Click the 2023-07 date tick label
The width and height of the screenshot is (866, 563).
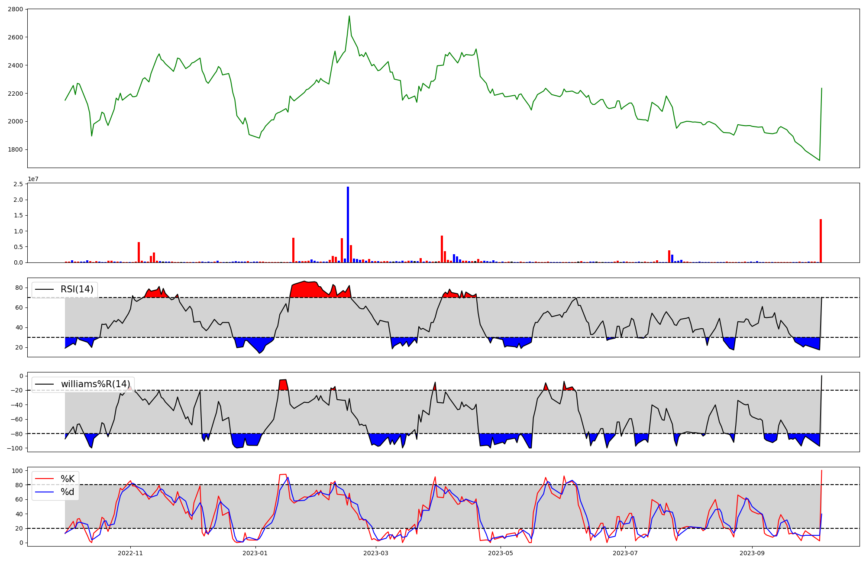625,553
